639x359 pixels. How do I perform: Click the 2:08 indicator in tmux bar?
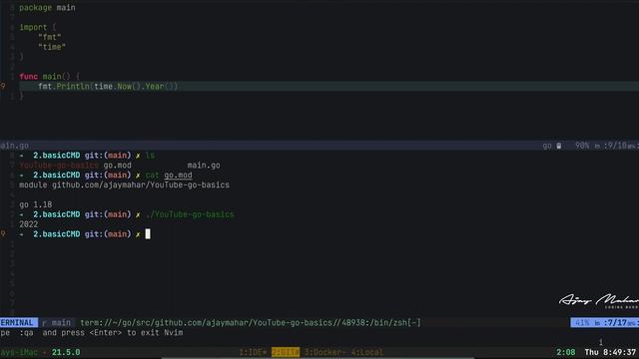point(566,352)
